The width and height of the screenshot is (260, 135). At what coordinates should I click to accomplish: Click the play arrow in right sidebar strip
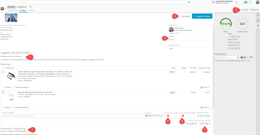click(258, 15)
